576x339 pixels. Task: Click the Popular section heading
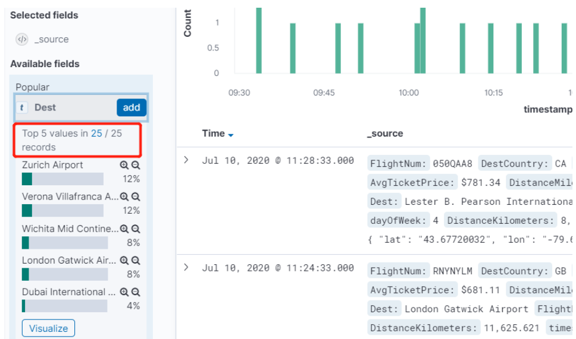pos(32,87)
